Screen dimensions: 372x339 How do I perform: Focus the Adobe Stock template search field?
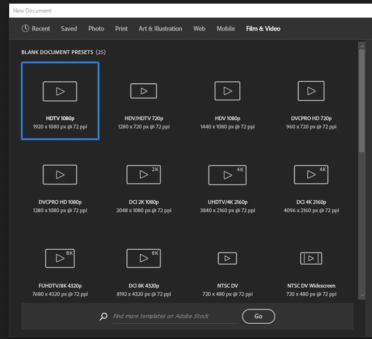(x=174, y=316)
